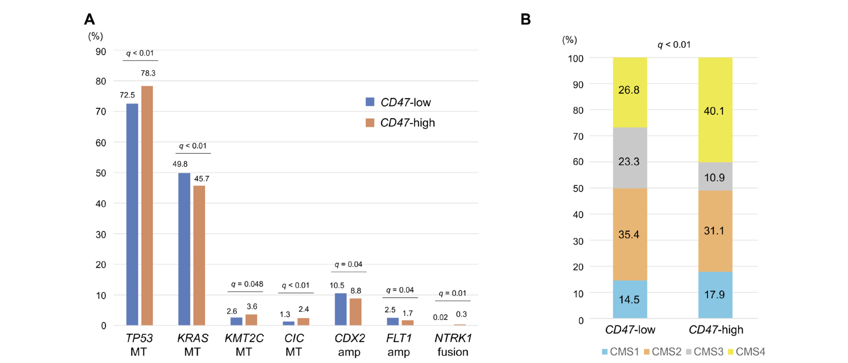Click the panel B letter label
Image resolution: width=848 pixels, height=363 pixels.
click(526, 19)
